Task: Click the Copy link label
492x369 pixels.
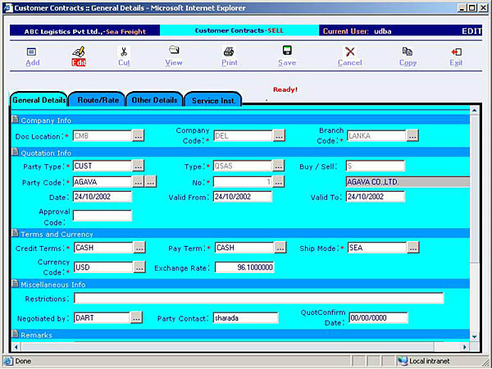Action: point(408,63)
